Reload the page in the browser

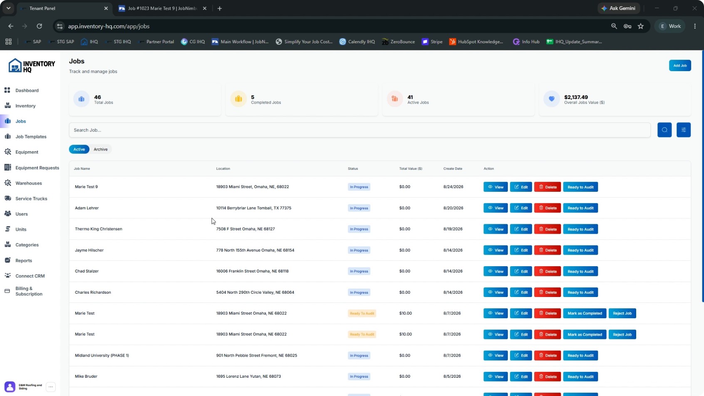coord(39,26)
